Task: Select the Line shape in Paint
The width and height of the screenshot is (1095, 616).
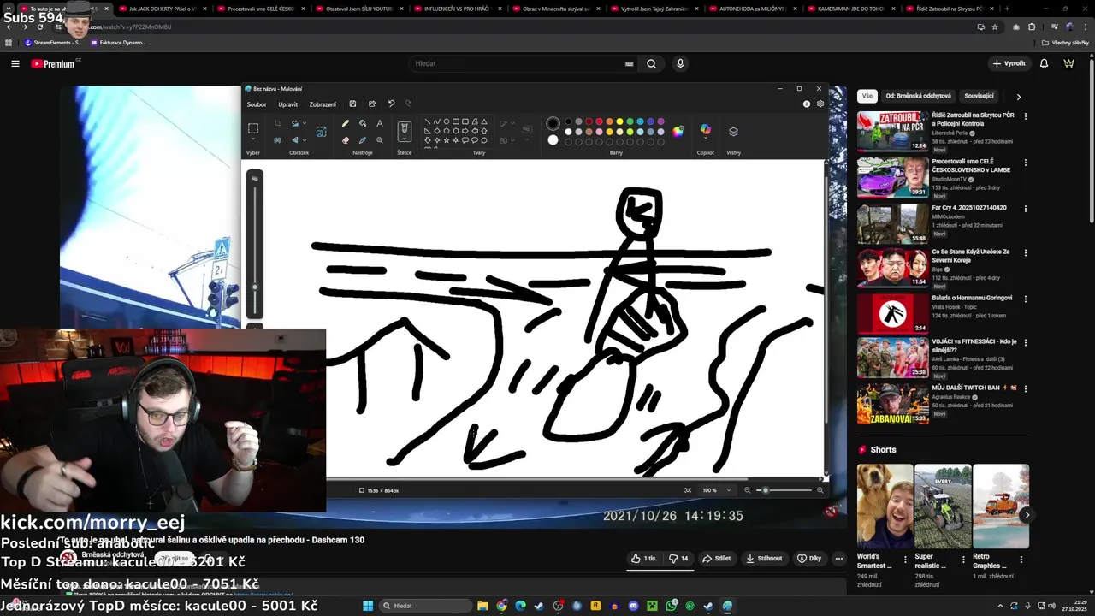Action: 428,122
